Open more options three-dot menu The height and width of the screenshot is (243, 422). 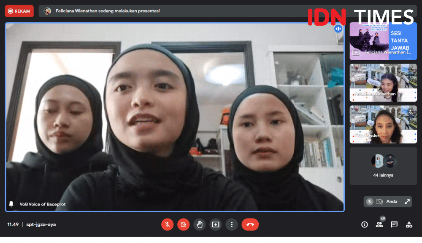pyautogui.click(x=231, y=224)
